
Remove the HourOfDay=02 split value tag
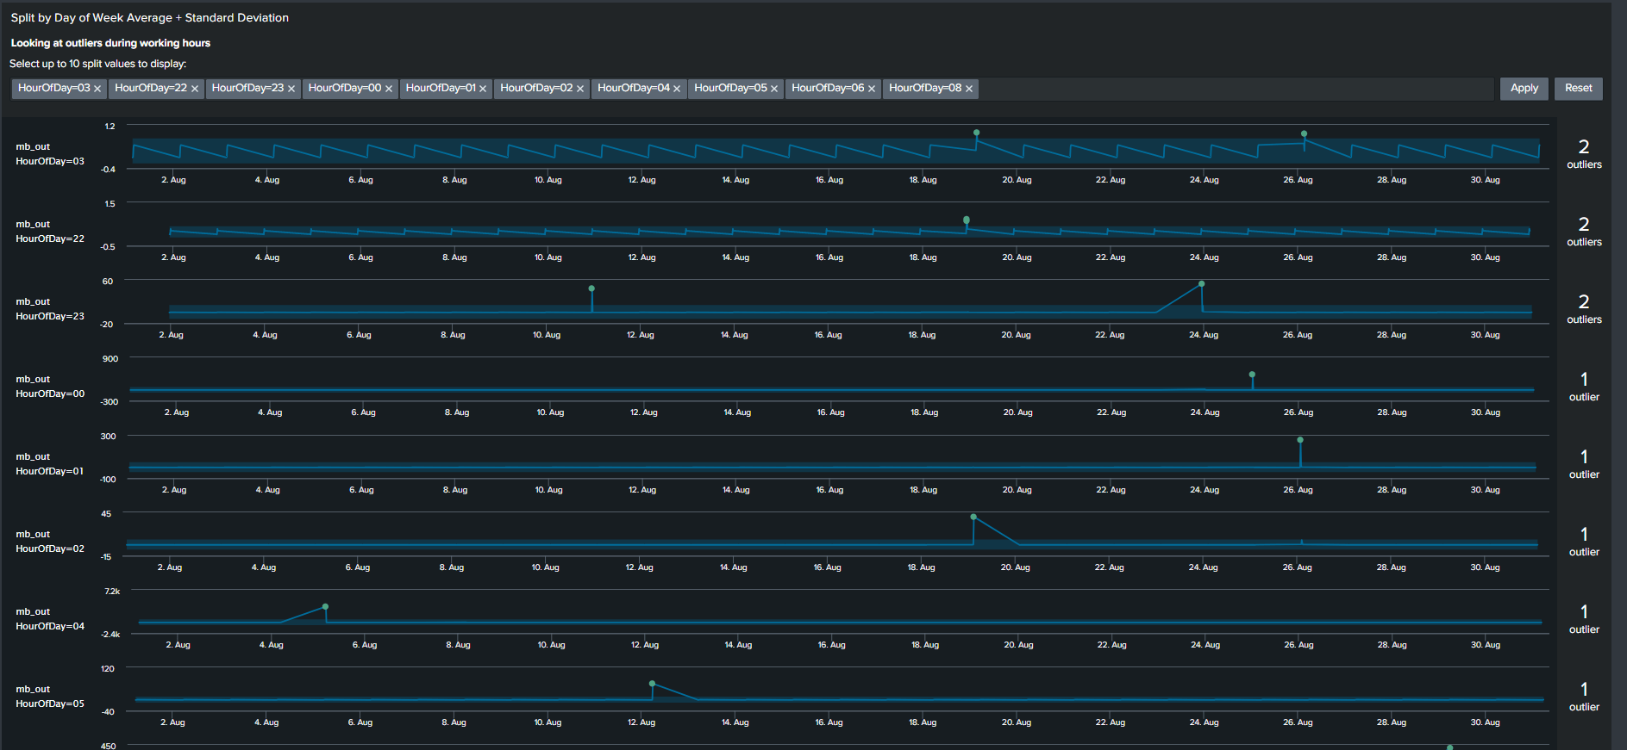[580, 89]
